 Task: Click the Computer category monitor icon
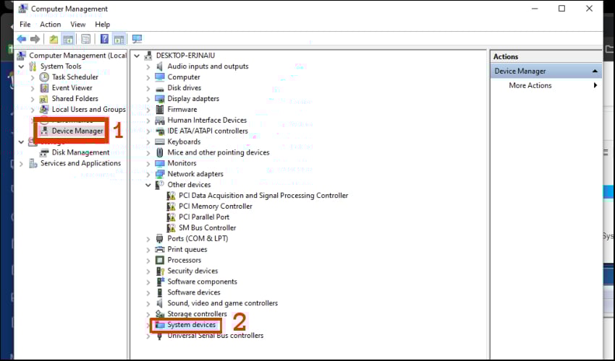pyautogui.click(x=160, y=77)
